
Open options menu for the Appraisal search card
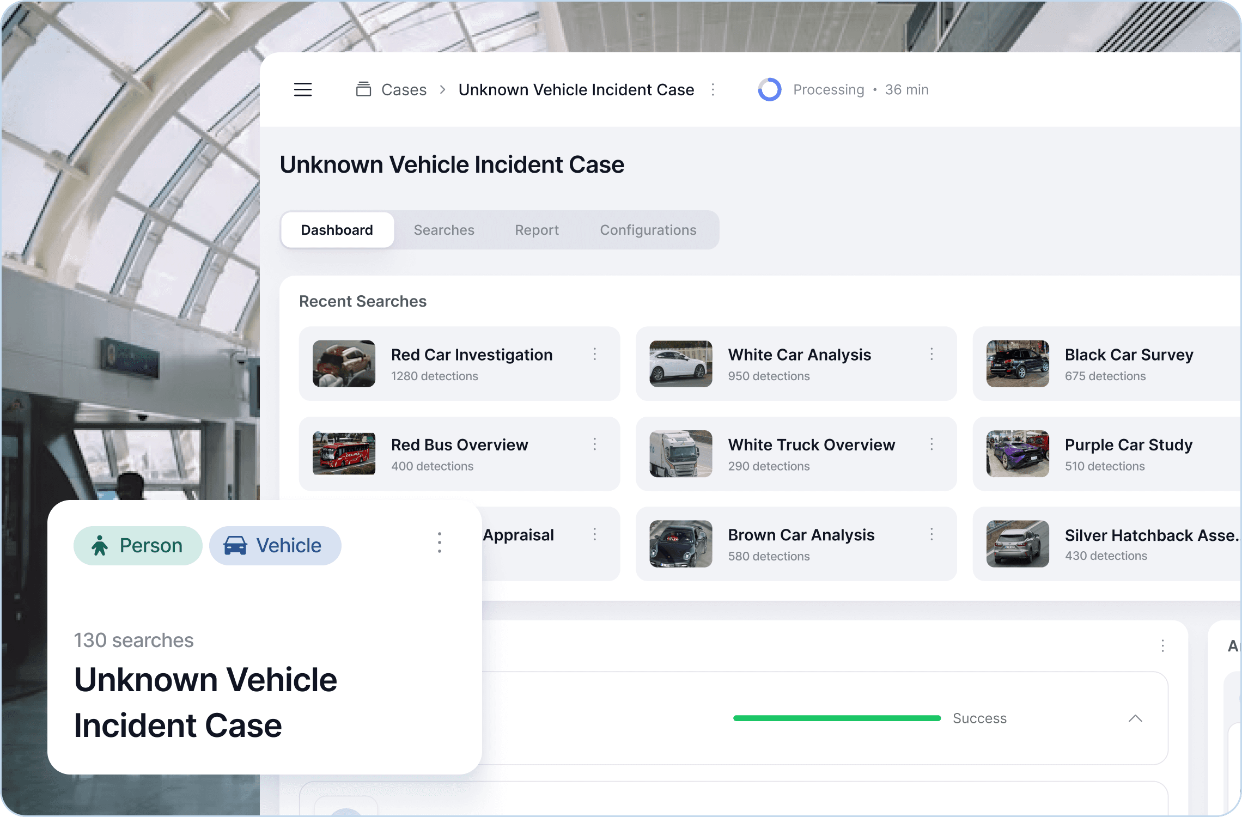[595, 534]
